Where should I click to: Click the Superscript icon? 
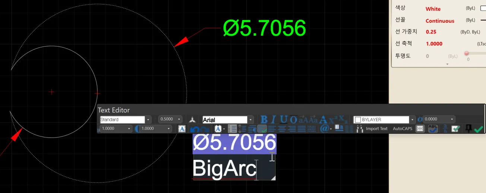click(335, 119)
